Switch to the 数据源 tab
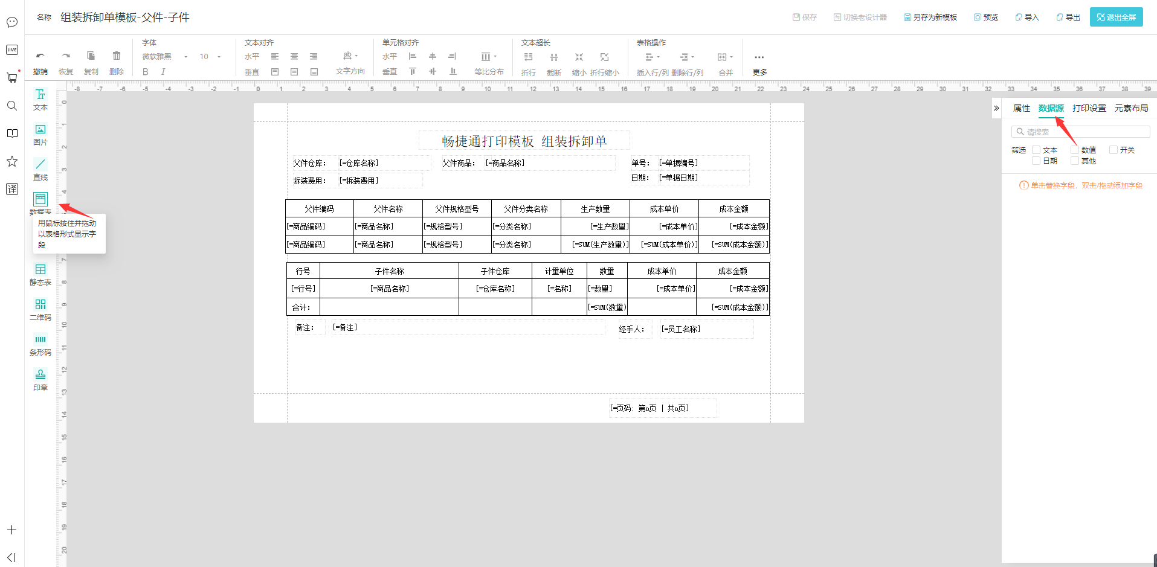The image size is (1157, 567). point(1051,108)
